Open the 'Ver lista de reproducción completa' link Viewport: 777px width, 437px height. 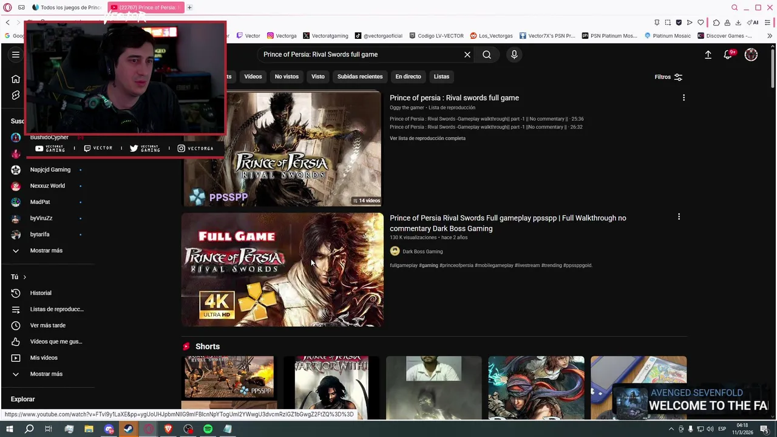(x=427, y=138)
